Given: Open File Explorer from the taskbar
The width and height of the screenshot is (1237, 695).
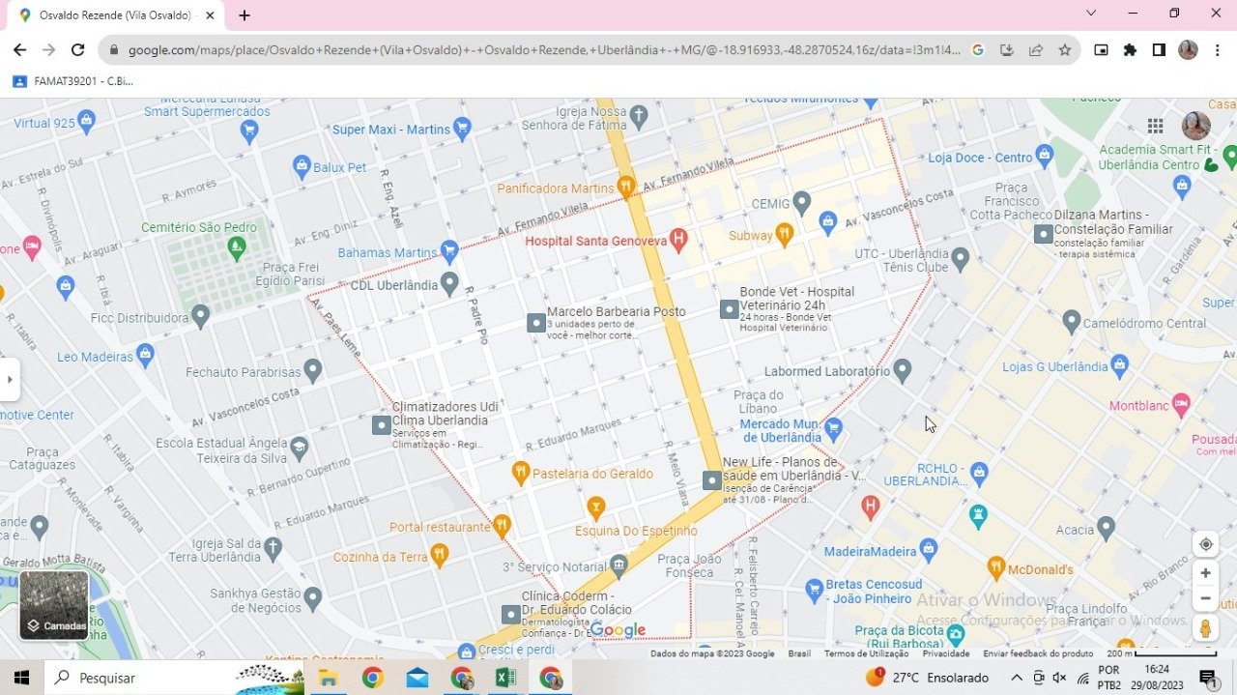Looking at the screenshot, I should click(x=328, y=678).
